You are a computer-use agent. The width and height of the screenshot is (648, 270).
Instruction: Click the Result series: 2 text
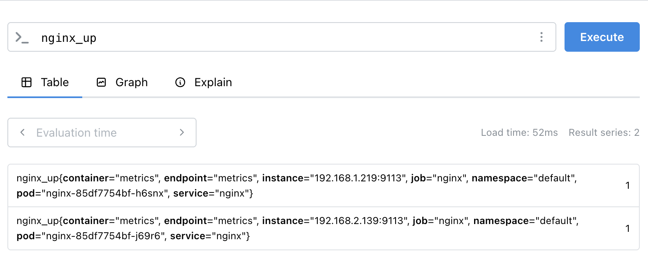[x=604, y=133]
